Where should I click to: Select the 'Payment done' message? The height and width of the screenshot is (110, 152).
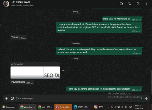coord(22,82)
